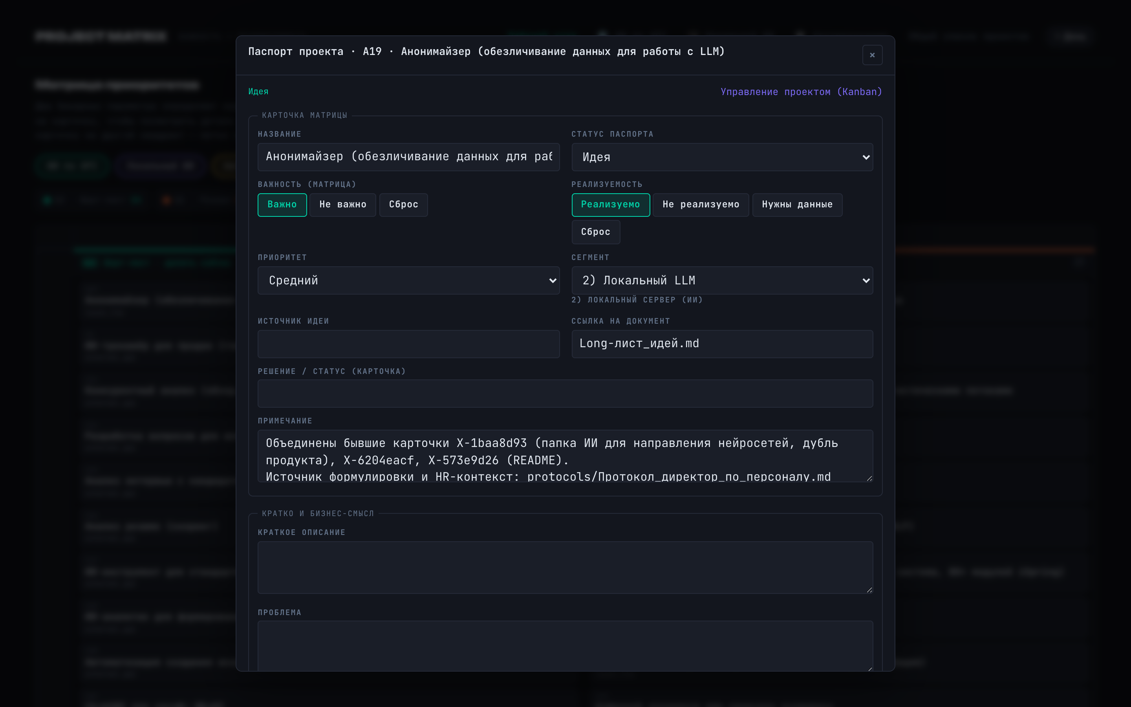Select the Реализуемо feasibility option
Viewport: 1131px width, 707px height.
click(x=610, y=205)
